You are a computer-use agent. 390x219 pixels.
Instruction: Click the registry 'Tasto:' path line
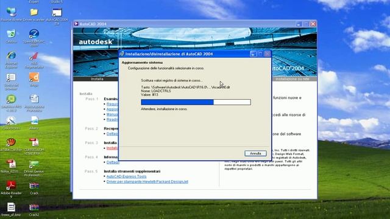[185, 87]
